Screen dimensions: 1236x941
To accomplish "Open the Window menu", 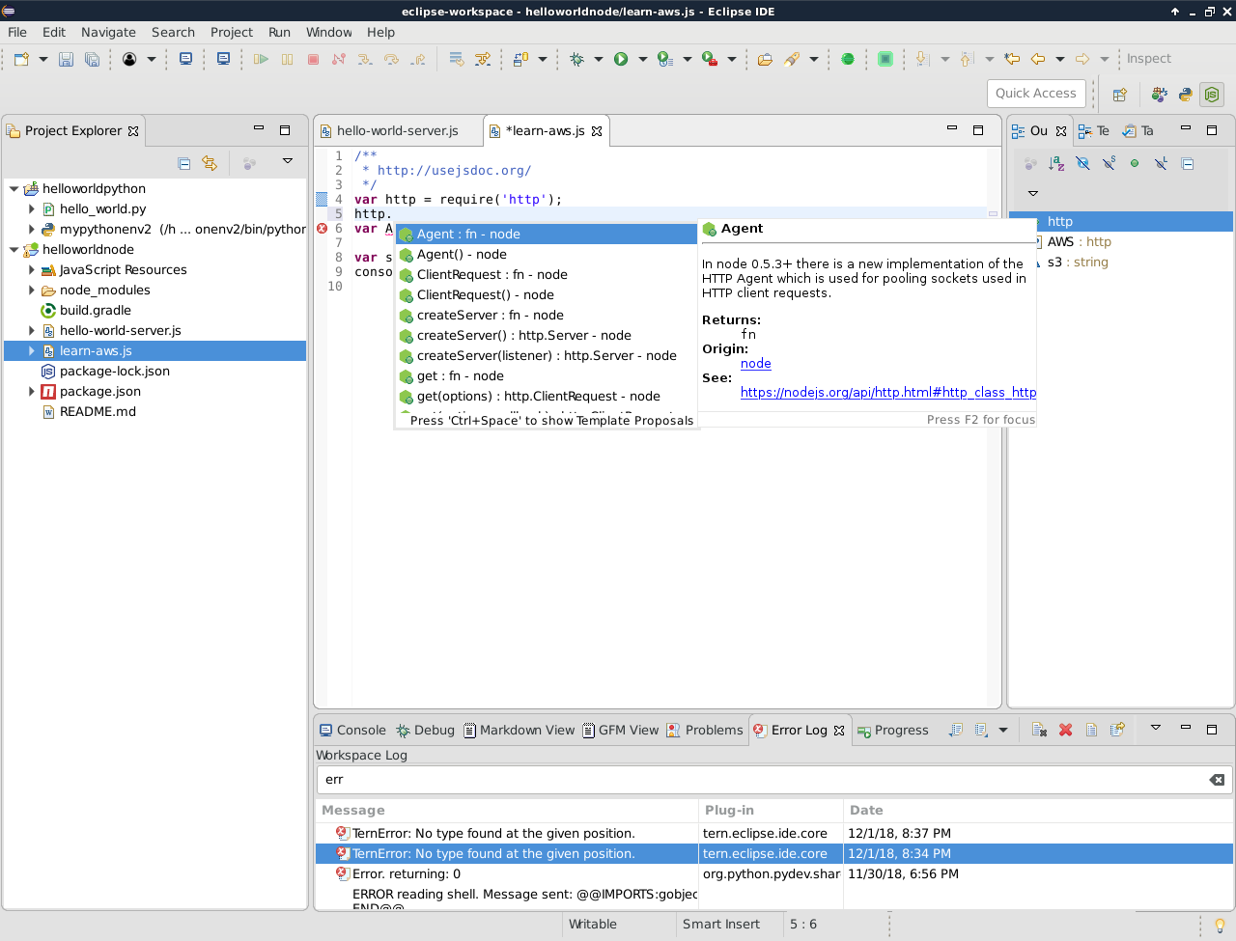I will tap(329, 32).
